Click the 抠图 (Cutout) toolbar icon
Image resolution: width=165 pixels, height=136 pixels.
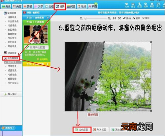139,5
